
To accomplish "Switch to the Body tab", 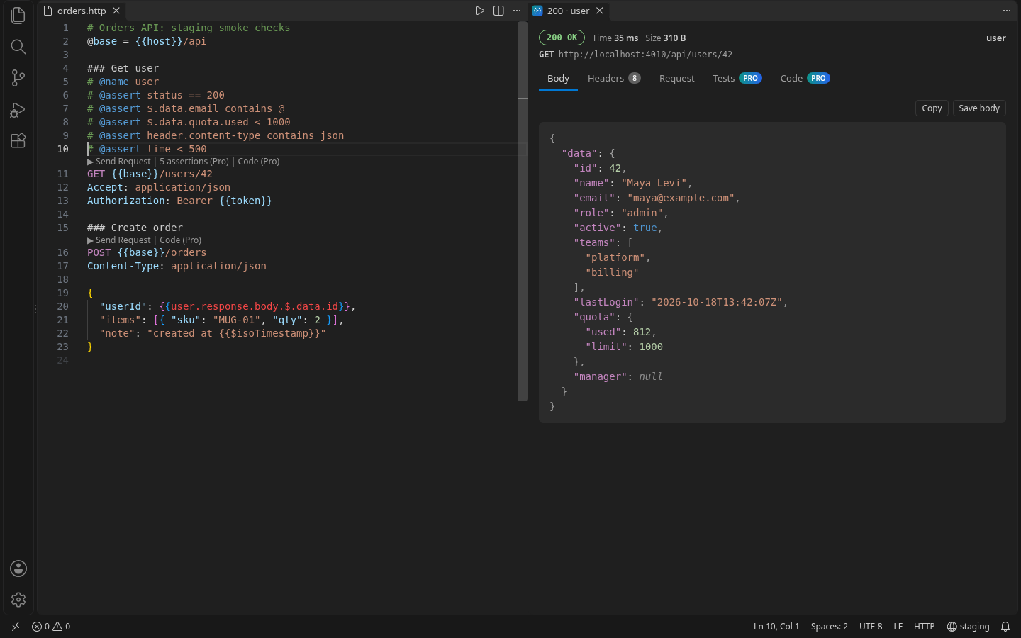I will click(x=558, y=78).
